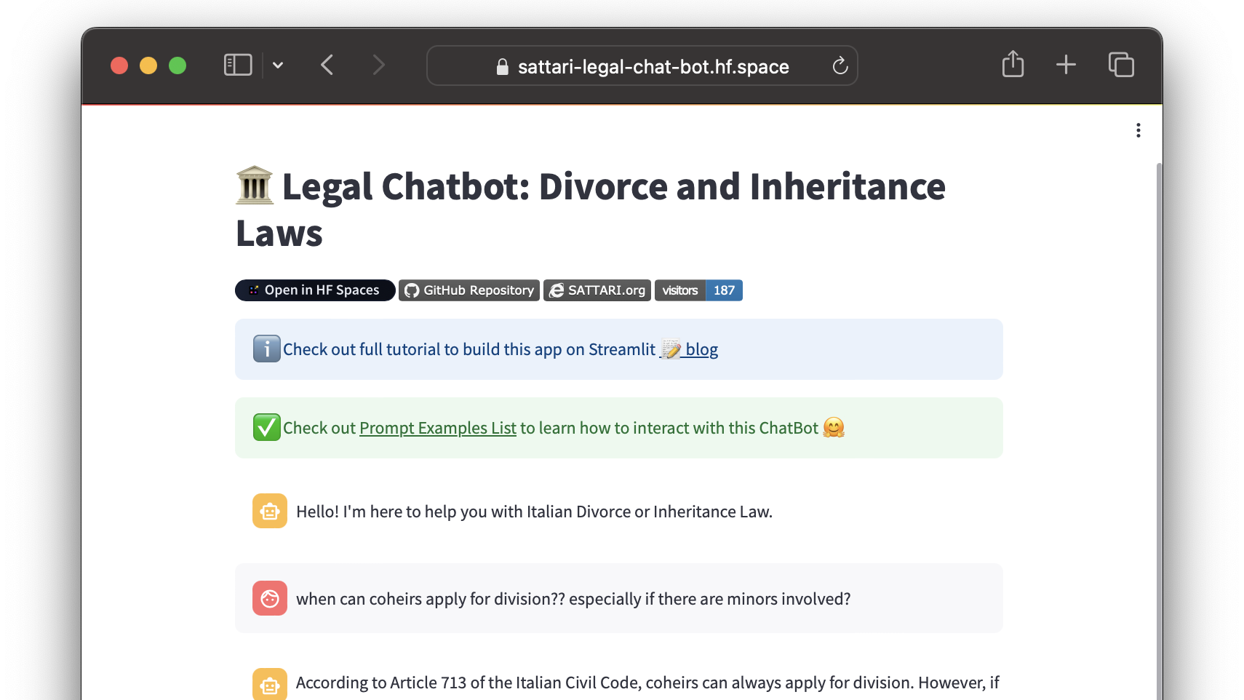Click the back navigation arrow
1244x700 pixels.
pyautogui.click(x=327, y=65)
